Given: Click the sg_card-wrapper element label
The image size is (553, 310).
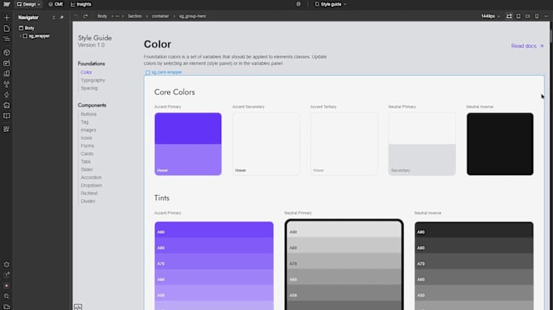Looking at the screenshot, I should 163,72.
